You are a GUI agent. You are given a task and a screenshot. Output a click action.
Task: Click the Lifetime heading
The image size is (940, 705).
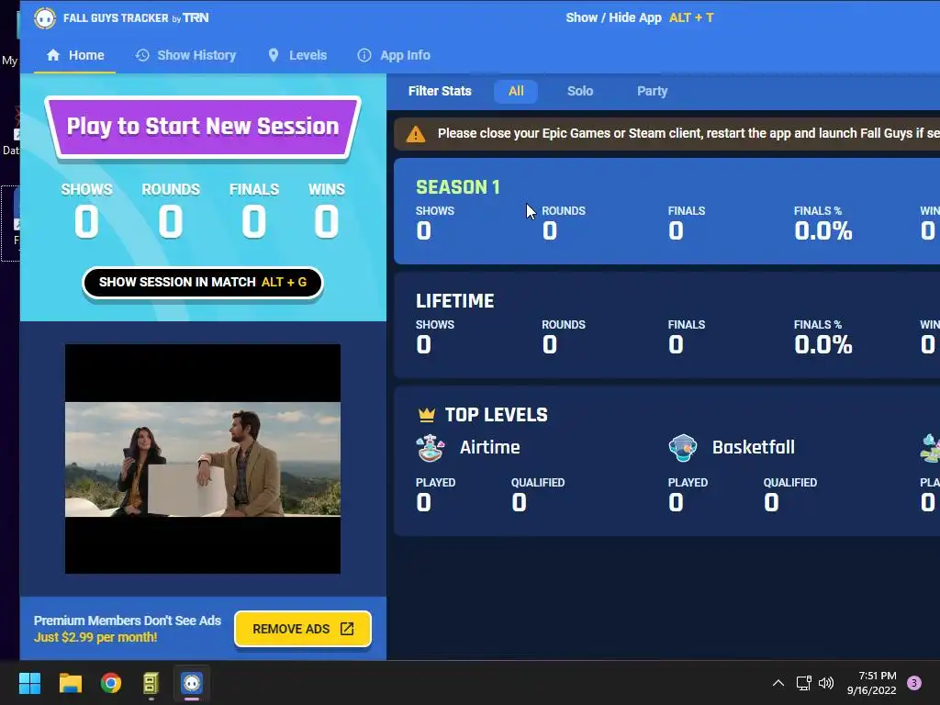(x=455, y=301)
